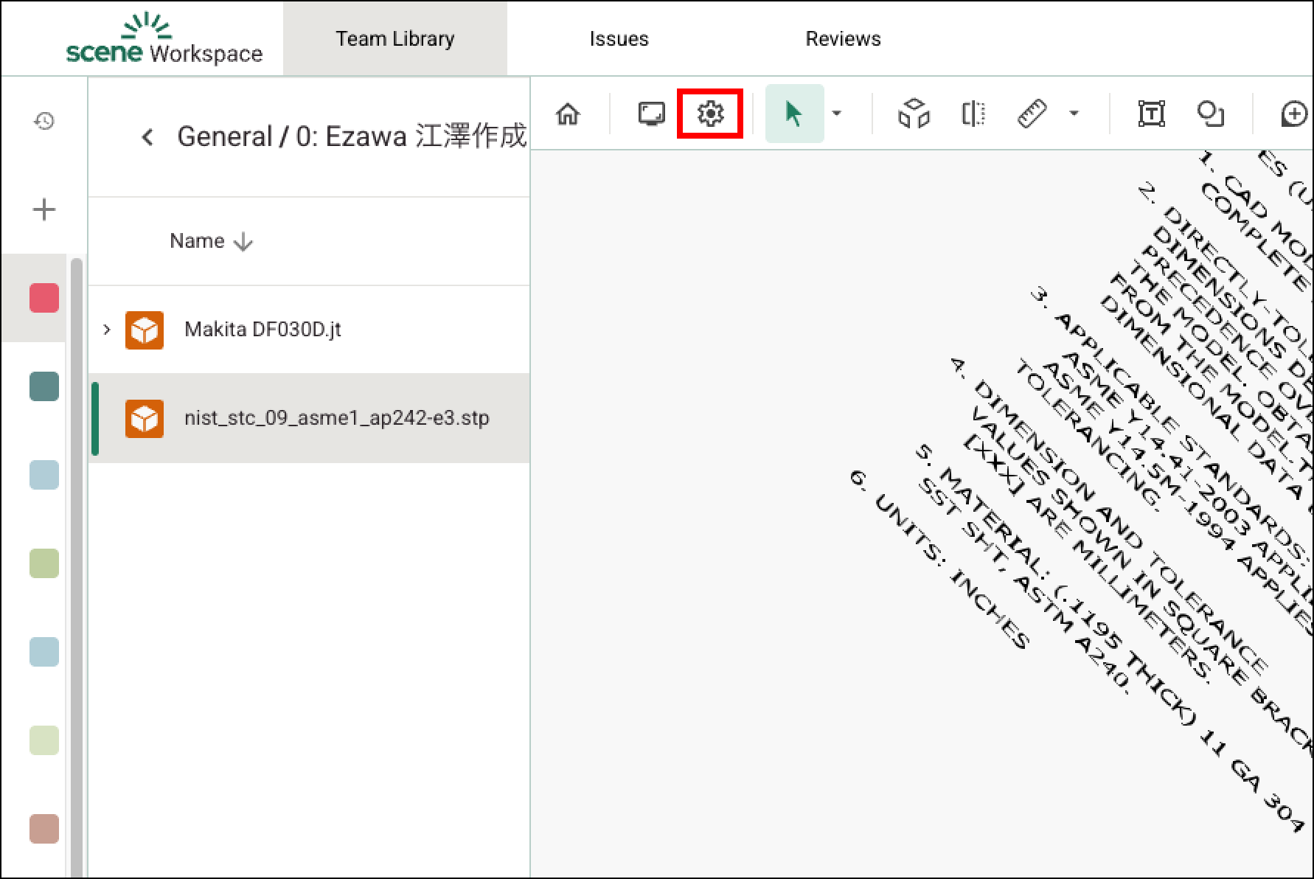The image size is (1314, 879).
Task: Open the display monitor settings icon
Action: coord(651,114)
